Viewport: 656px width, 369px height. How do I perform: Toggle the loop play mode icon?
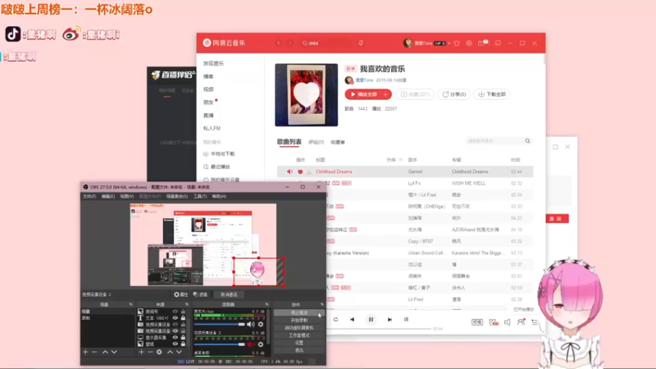(335, 320)
